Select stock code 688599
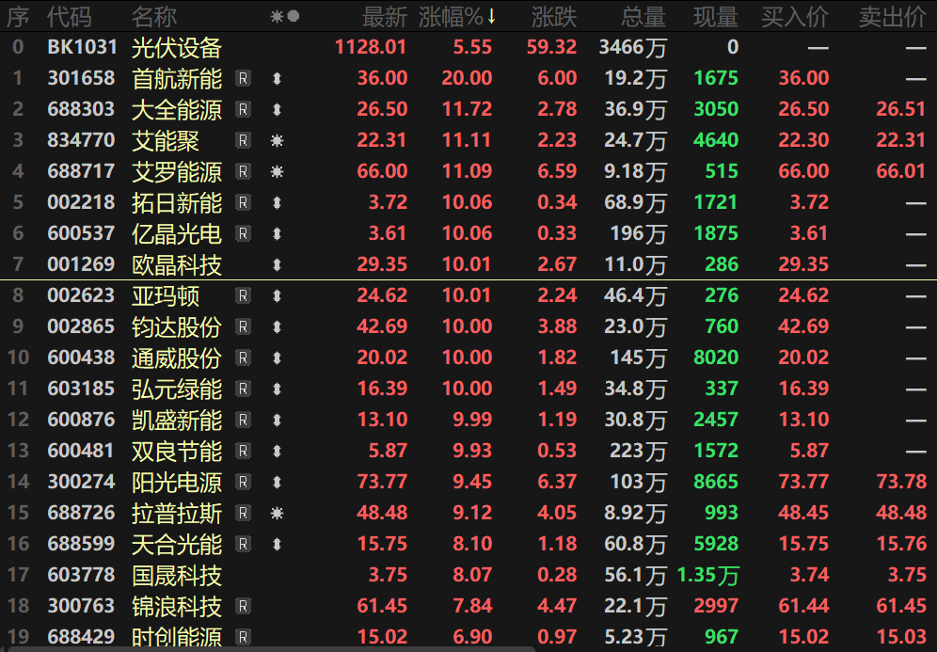The height and width of the screenshot is (652, 937). [x=81, y=545]
